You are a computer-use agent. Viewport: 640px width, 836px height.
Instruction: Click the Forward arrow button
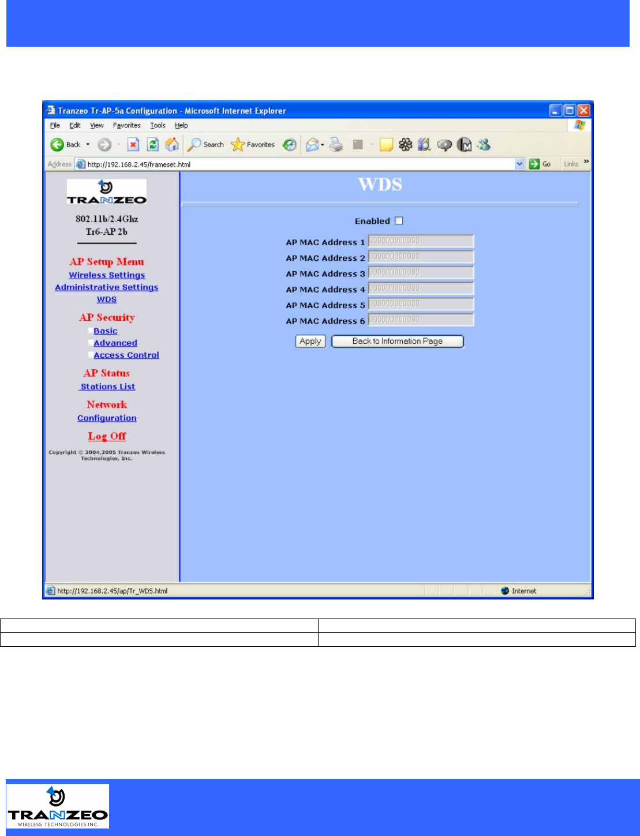coord(104,145)
